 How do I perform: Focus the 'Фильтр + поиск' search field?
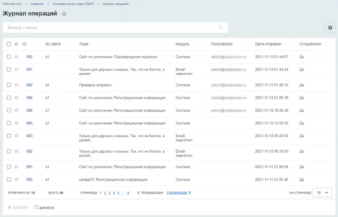(115, 28)
